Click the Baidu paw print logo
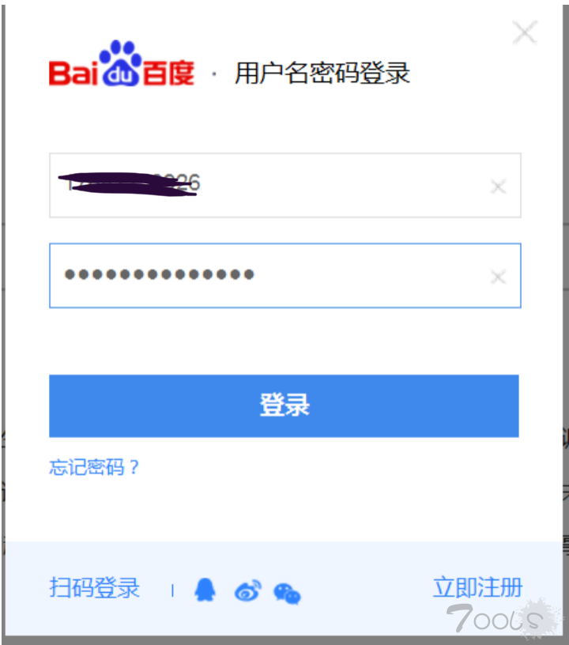 pyautogui.click(x=120, y=63)
